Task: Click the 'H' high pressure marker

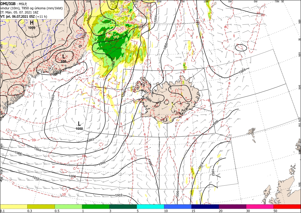Action: pyautogui.click(x=32, y=23)
